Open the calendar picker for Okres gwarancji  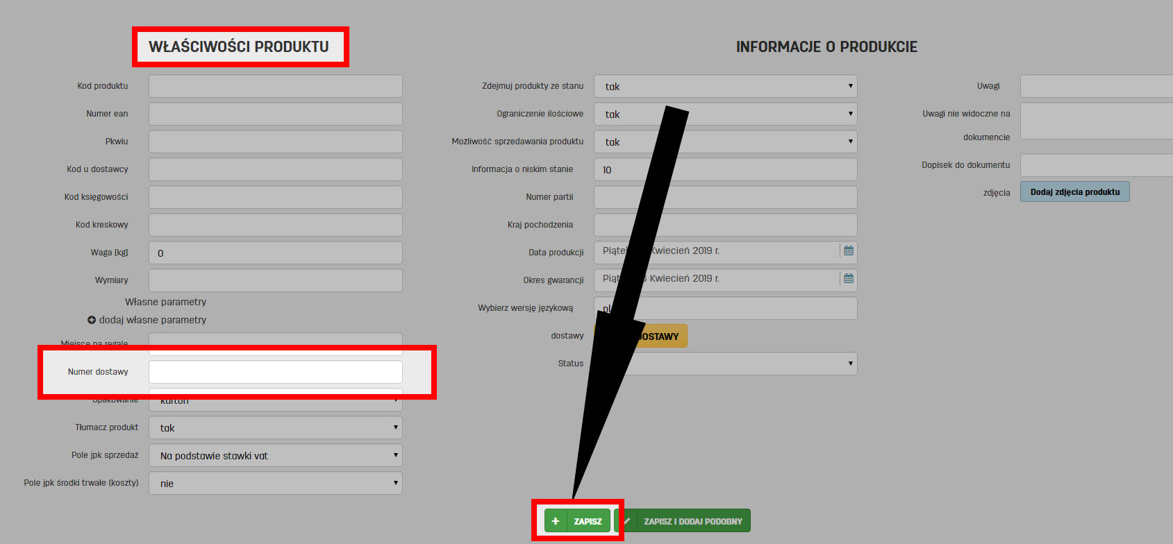click(x=848, y=278)
